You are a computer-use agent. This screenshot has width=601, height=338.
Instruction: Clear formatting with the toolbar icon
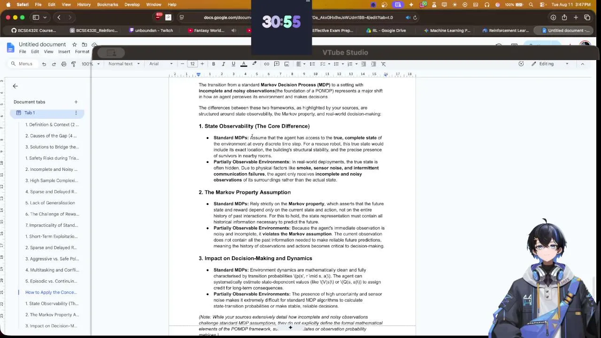383,64
